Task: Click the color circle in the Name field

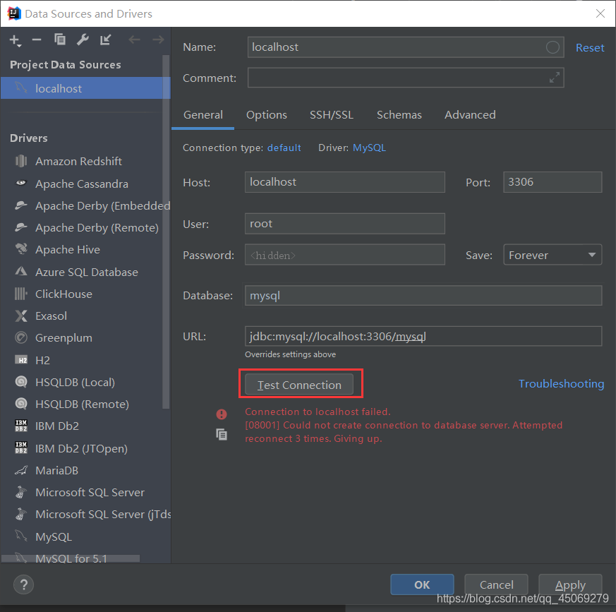Action: [x=553, y=47]
